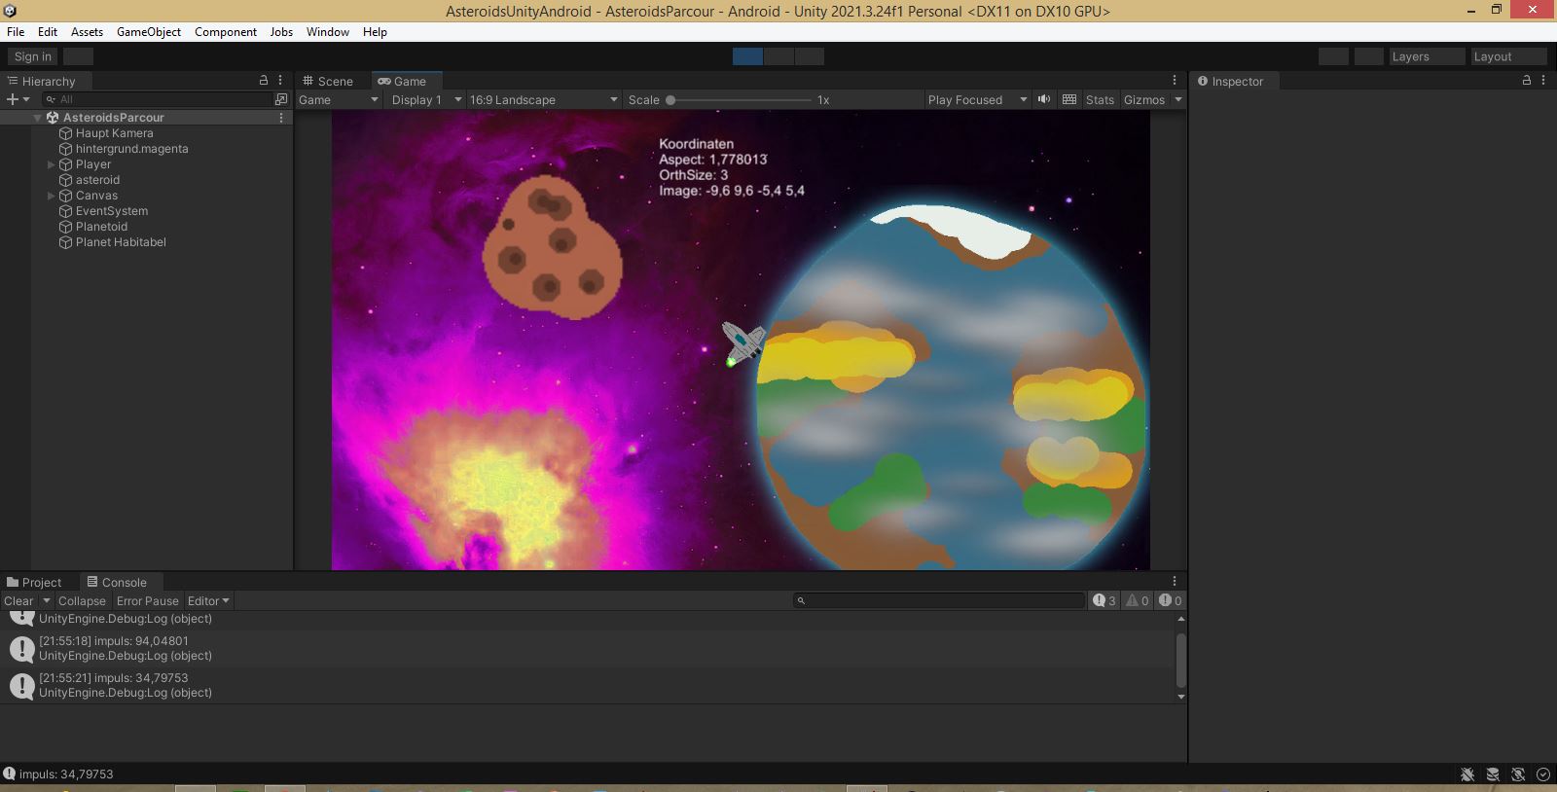The height and width of the screenshot is (792, 1557).
Task: Mute game audio with the speaker icon
Action: pos(1044,99)
